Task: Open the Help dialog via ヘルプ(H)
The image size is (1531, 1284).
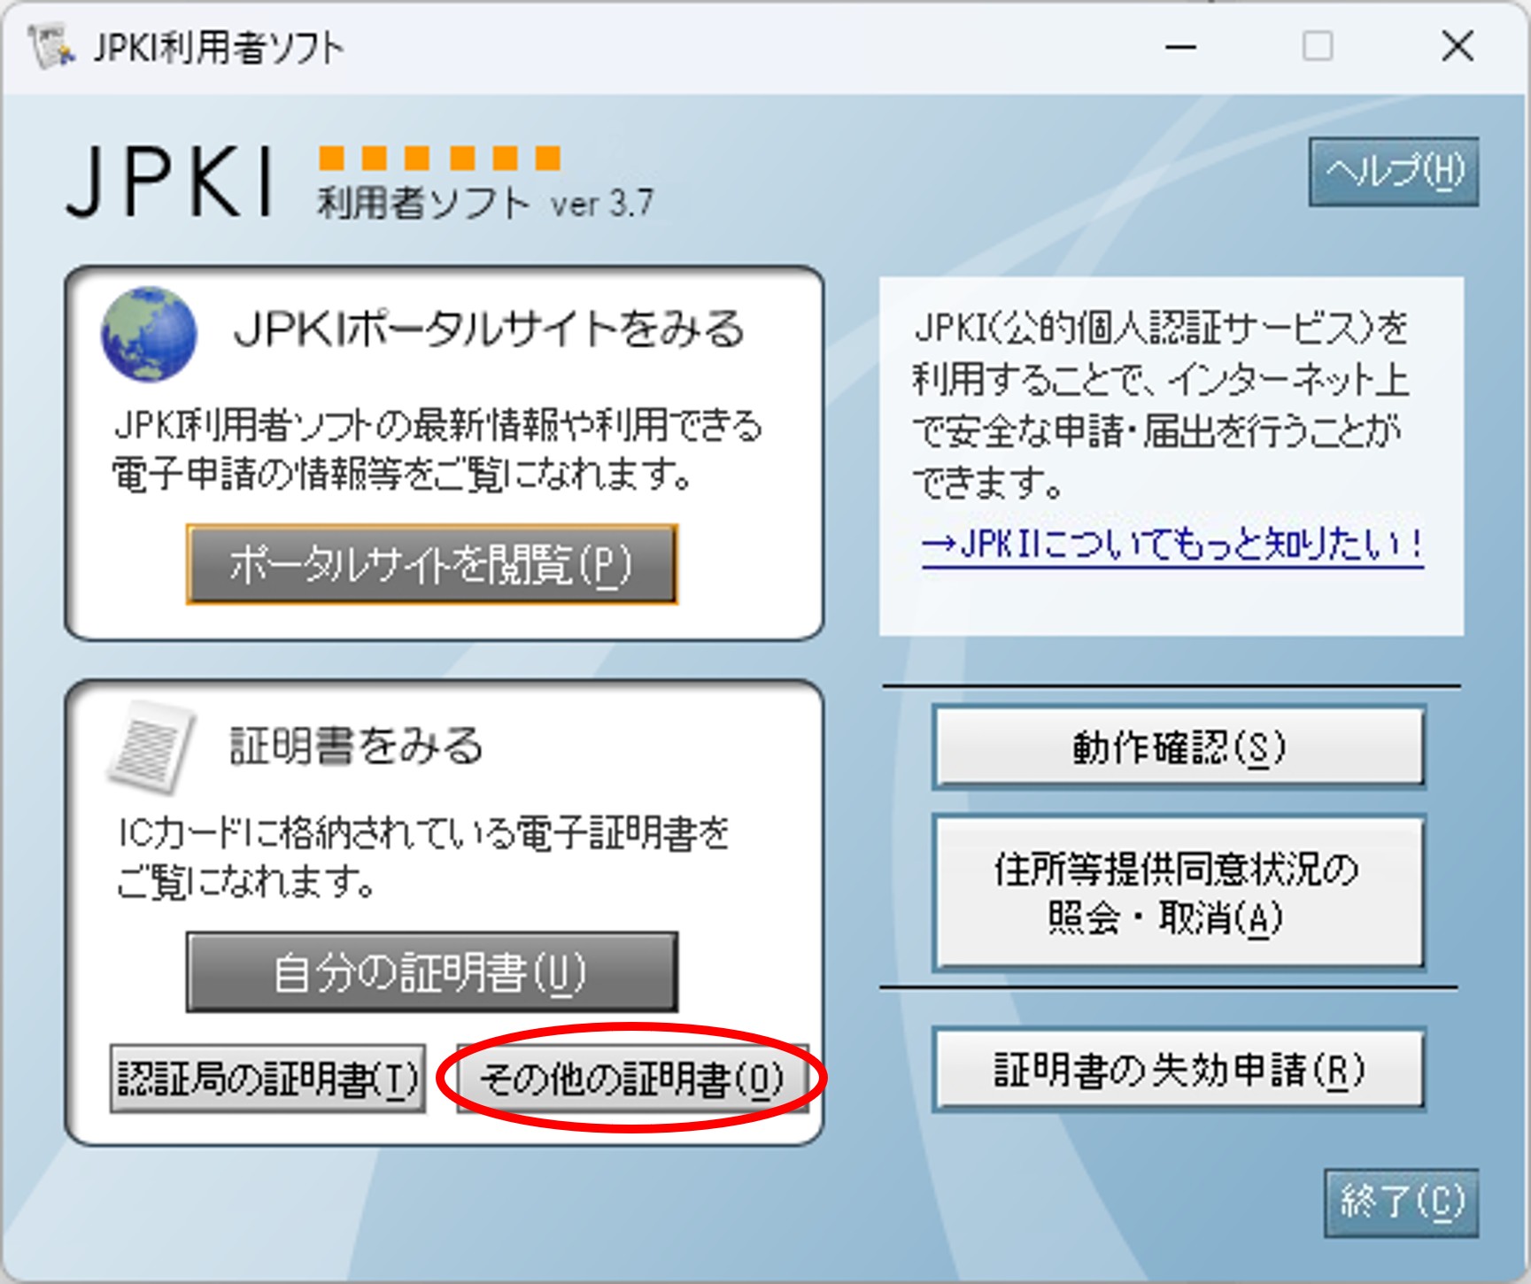Action: [1396, 173]
